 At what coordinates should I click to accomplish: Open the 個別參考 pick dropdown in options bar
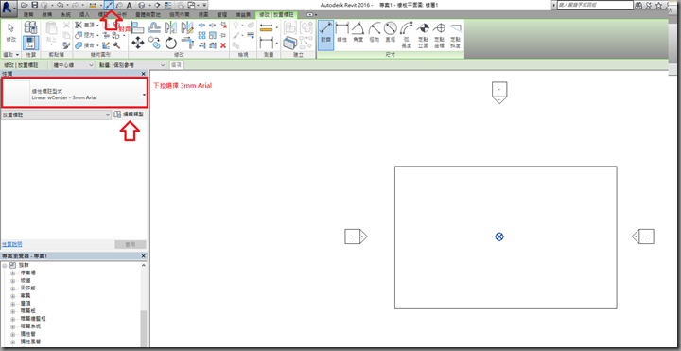[x=139, y=64]
